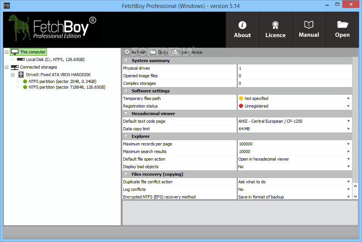Click the Licence ribbon badge icon
This screenshot has height=242, width=362.
(x=275, y=25)
